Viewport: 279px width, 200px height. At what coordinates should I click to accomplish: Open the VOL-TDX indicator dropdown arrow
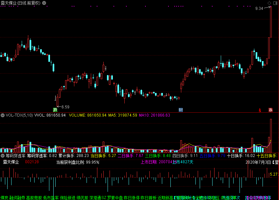(3, 115)
